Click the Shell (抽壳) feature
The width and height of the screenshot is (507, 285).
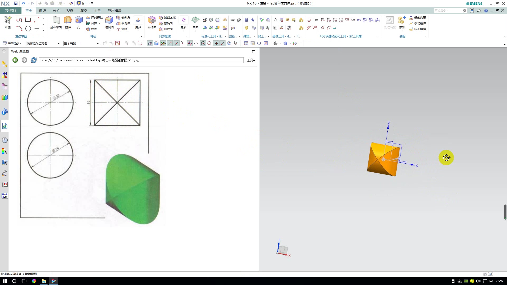(x=92, y=29)
